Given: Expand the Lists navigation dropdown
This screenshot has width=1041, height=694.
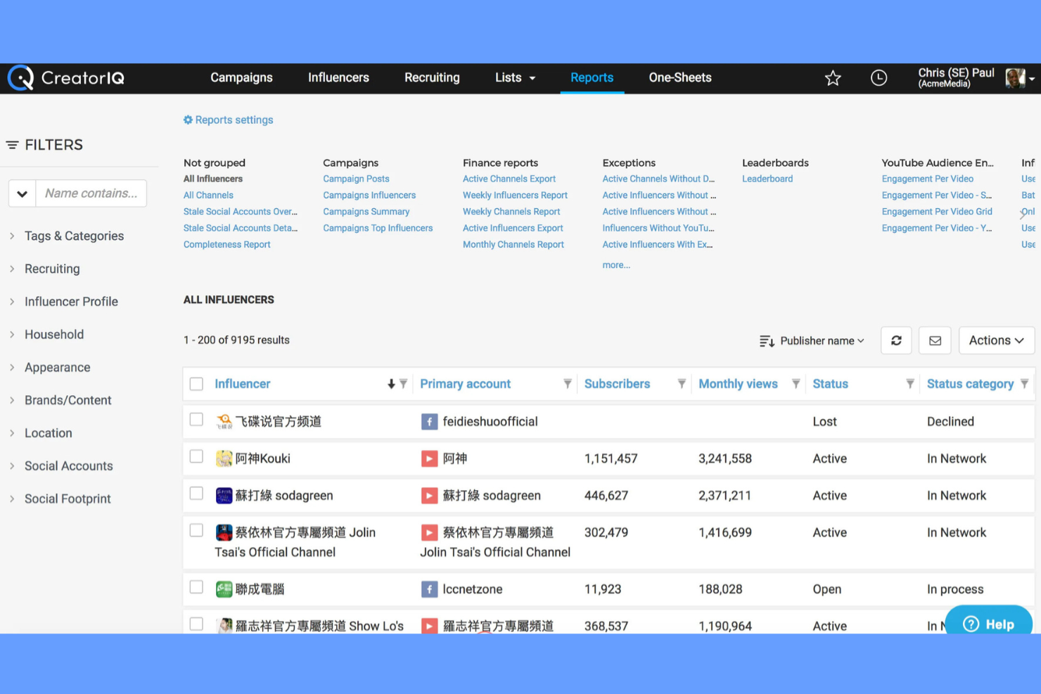Looking at the screenshot, I should pos(515,78).
